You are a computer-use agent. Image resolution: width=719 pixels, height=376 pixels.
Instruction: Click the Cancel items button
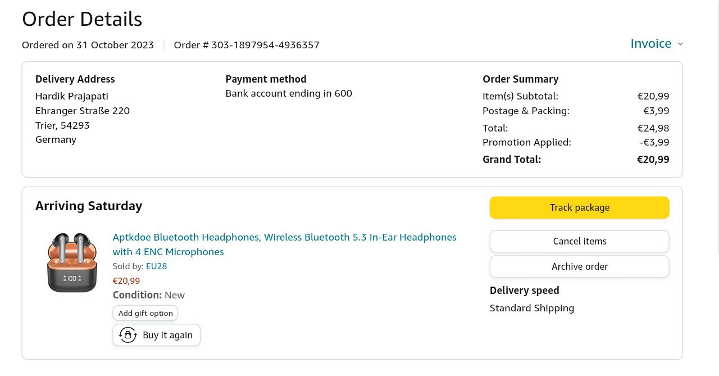pyautogui.click(x=579, y=241)
